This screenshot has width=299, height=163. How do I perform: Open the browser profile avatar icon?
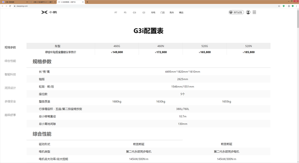point(289,6)
